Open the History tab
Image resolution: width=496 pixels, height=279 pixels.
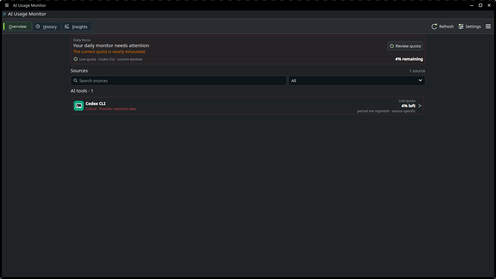[46, 26]
